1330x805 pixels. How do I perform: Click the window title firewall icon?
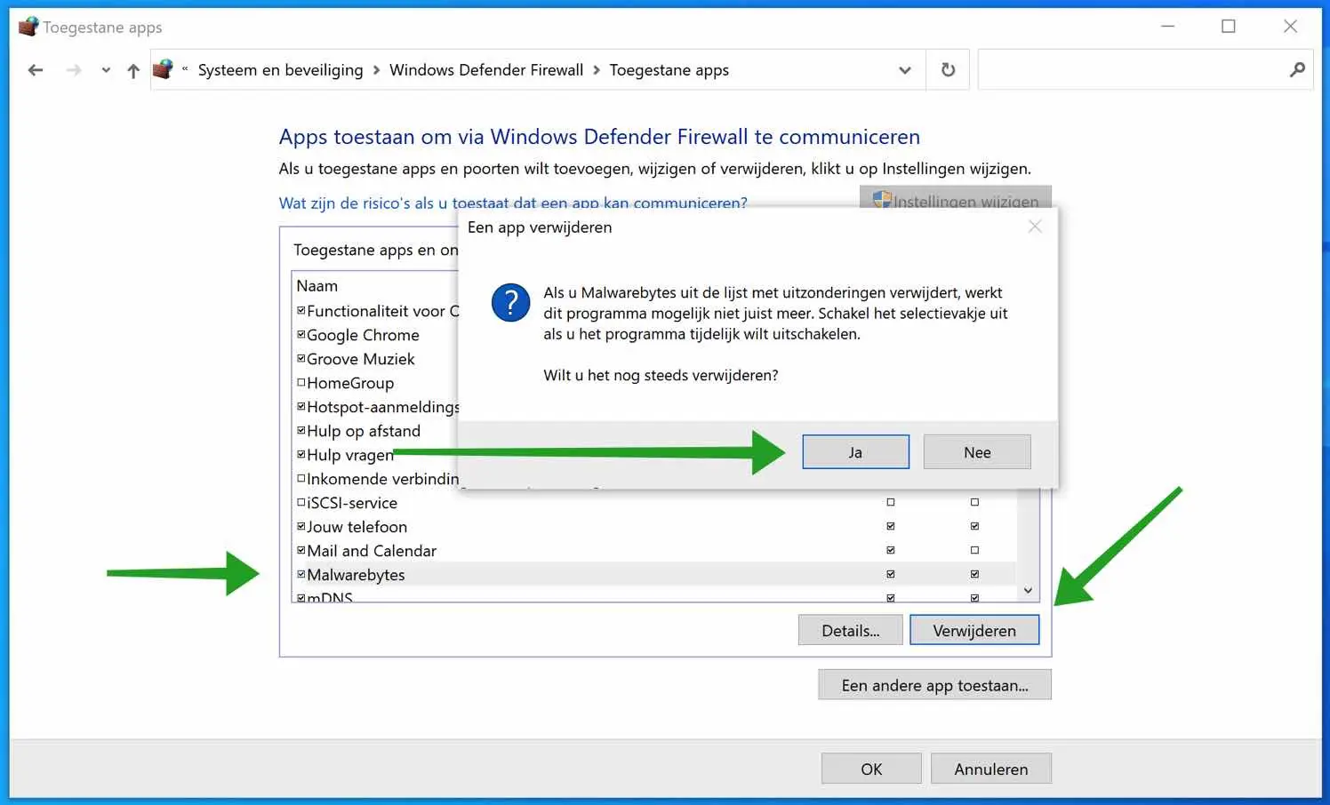[x=28, y=27]
